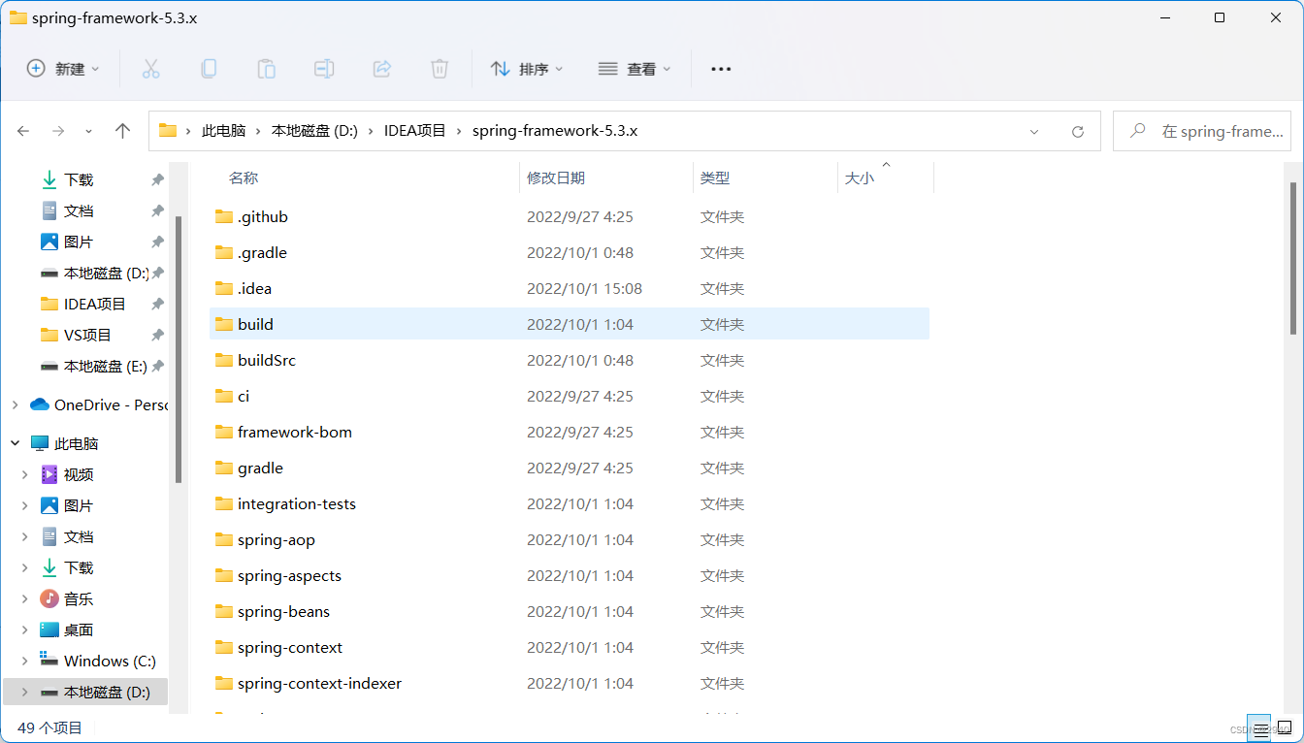The height and width of the screenshot is (743, 1304).
Task: Click the Copy icon in toolbar
Action: [x=209, y=69]
